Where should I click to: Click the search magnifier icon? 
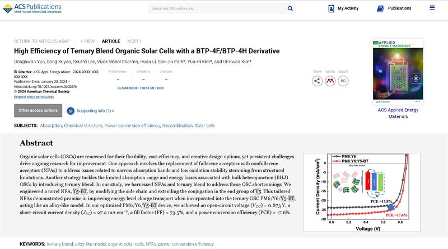tap(290, 8)
